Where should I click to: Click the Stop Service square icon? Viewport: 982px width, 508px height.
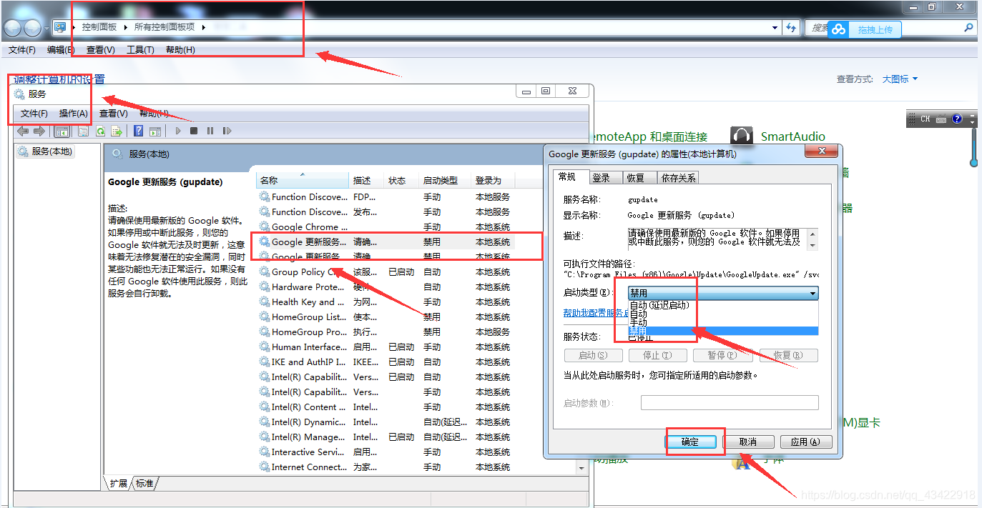[194, 131]
